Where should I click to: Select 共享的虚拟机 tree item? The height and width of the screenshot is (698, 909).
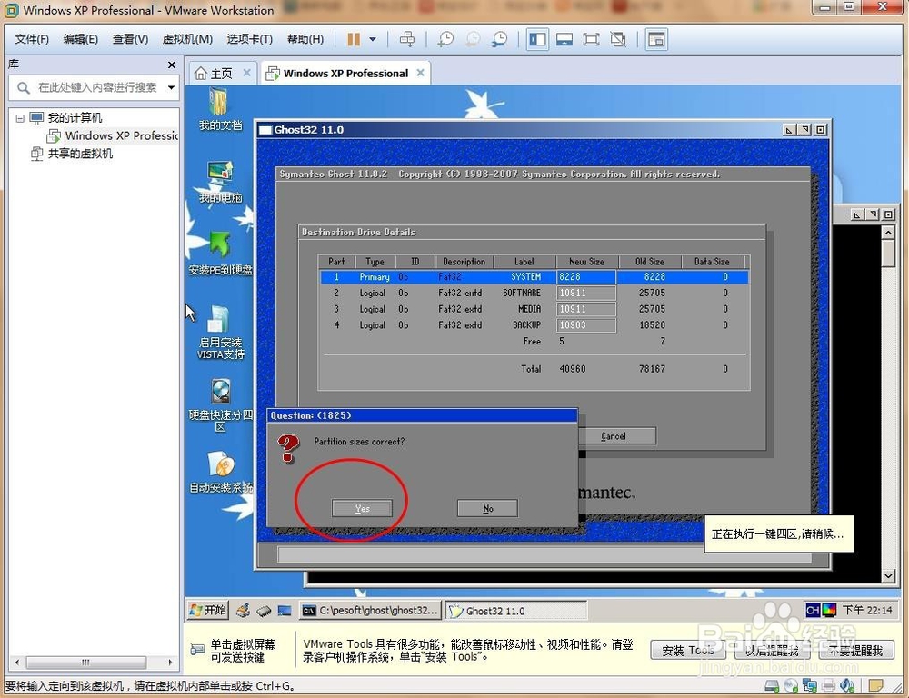[80, 154]
